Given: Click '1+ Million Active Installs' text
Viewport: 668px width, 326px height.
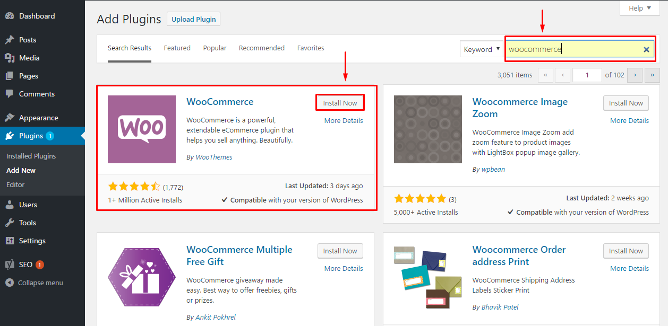Looking at the screenshot, I should (x=145, y=200).
